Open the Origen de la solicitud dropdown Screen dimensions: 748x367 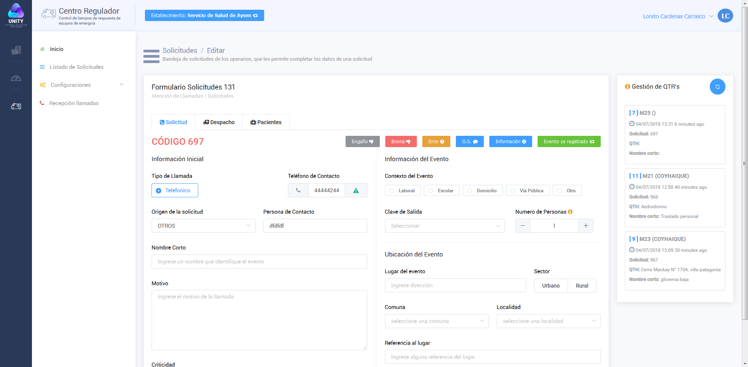(x=203, y=226)
